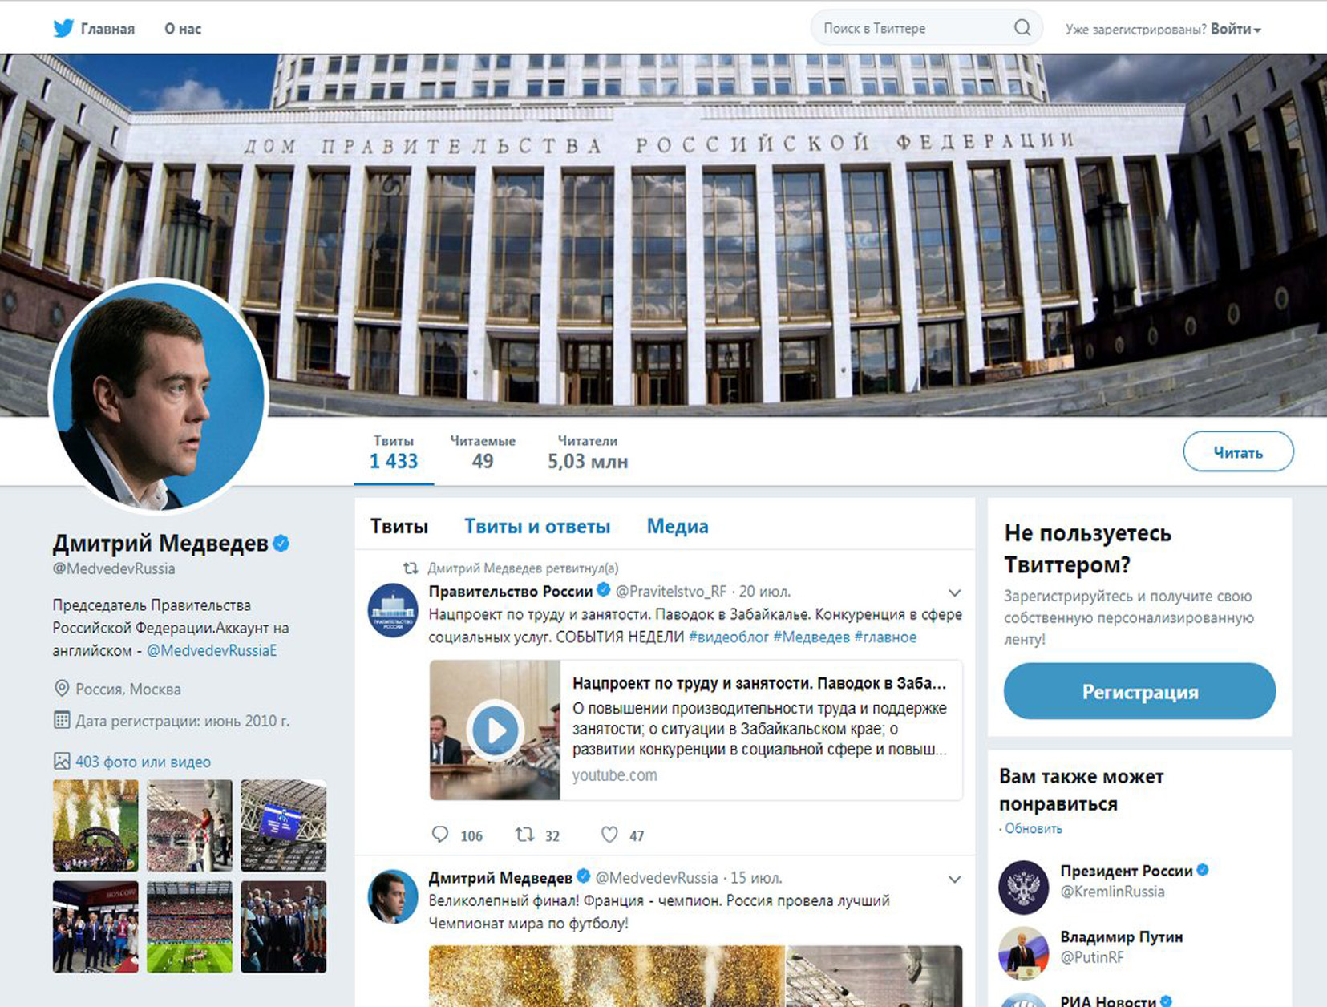The width and height of the screenshot is (1327, 1007).
Task: Switch to Твиты и ответы tab
Action: 537,527
